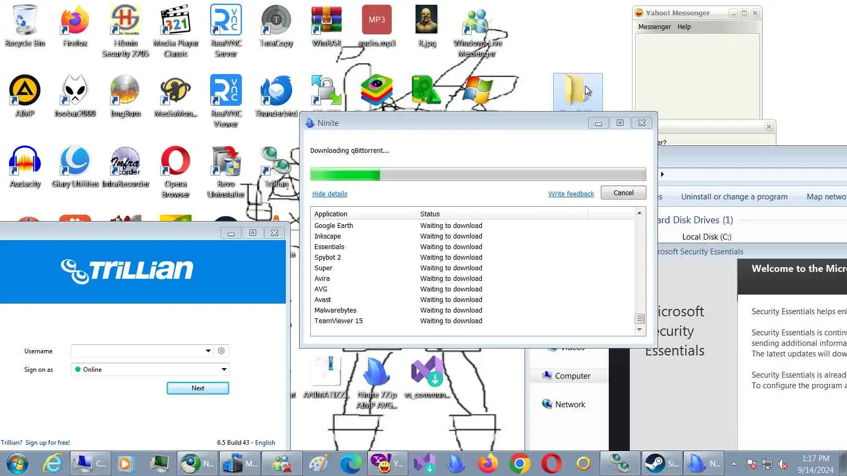Select the Google Earth row in Ninite
Viewport: 847px width, 476px height.
[473, 226]
